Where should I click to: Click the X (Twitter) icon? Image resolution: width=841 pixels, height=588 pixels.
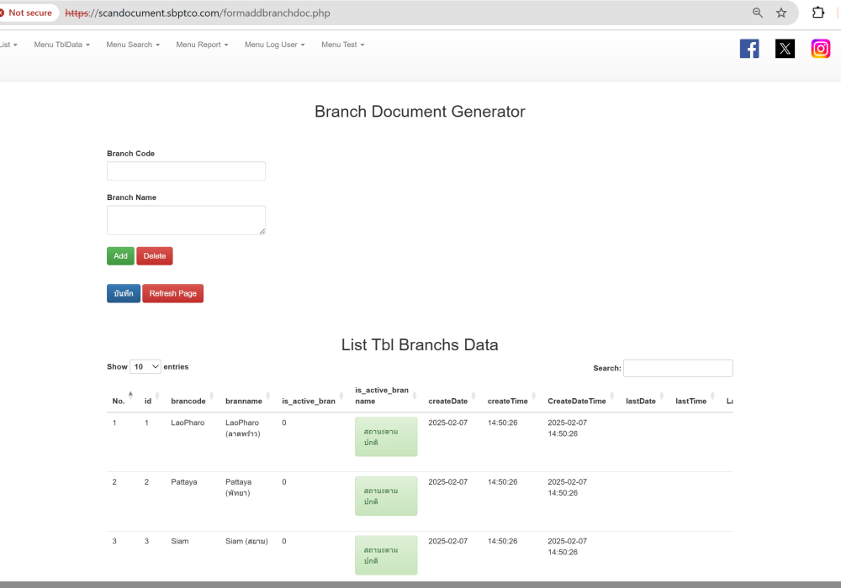[785, 49]
